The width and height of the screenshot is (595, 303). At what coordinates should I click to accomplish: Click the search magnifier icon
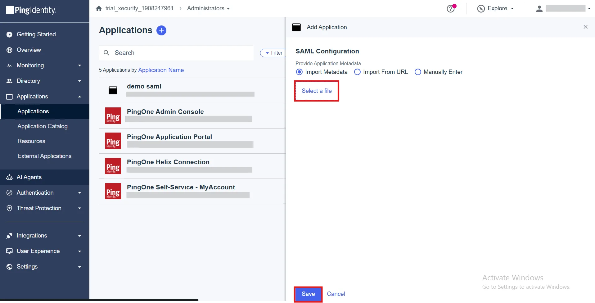pyautogui.click(x=106, y=53)
